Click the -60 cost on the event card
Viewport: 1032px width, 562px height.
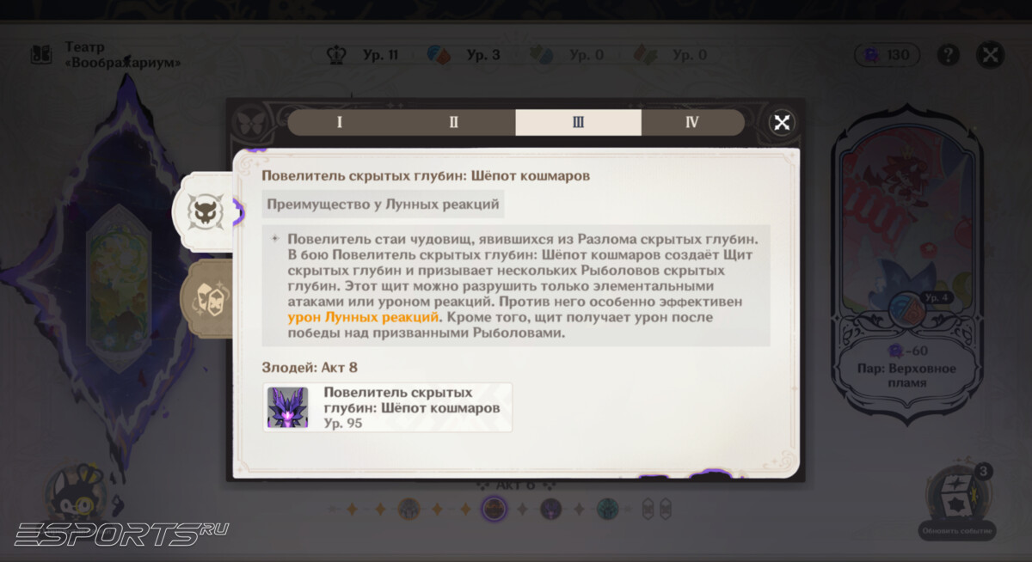tap(909, 351)
